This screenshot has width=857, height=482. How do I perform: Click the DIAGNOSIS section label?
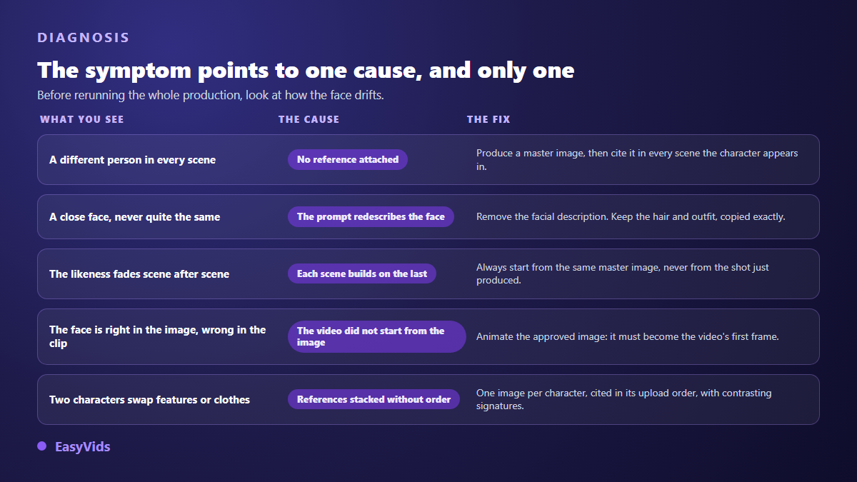[x=84, y=38]
